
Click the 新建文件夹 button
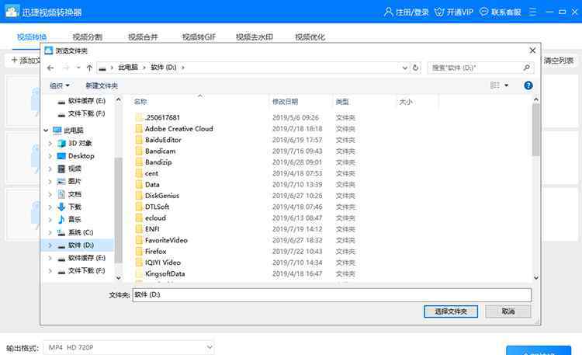pyautogui.click(x=102, y=86)
